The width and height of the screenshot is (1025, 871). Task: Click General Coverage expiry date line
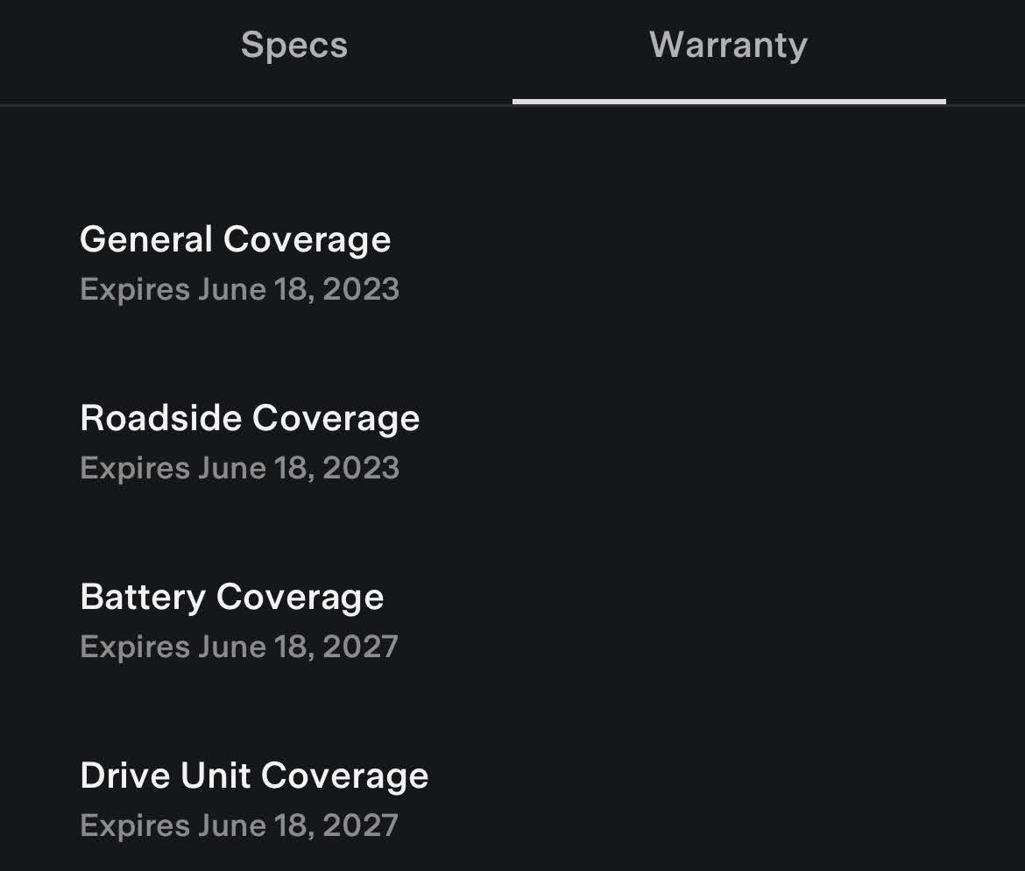coord(239,289)
